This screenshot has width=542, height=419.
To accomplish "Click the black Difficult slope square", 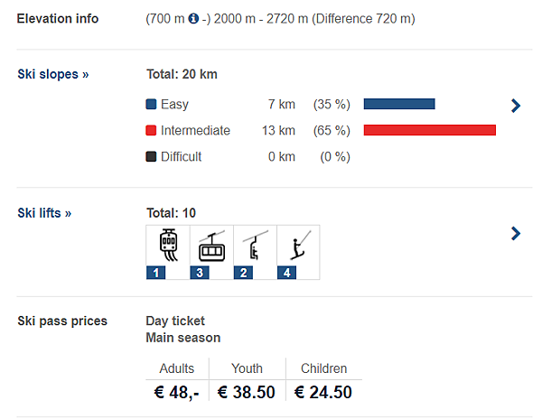I will click(x=152, y=156).
